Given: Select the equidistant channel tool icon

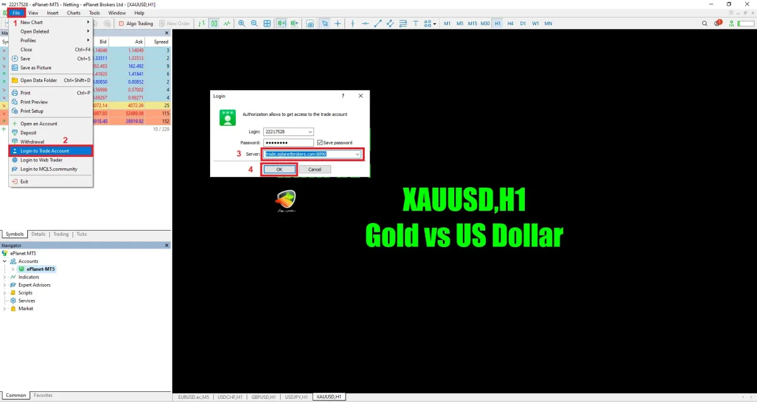Looking at the screenshot, I should [x=390, y=23].
